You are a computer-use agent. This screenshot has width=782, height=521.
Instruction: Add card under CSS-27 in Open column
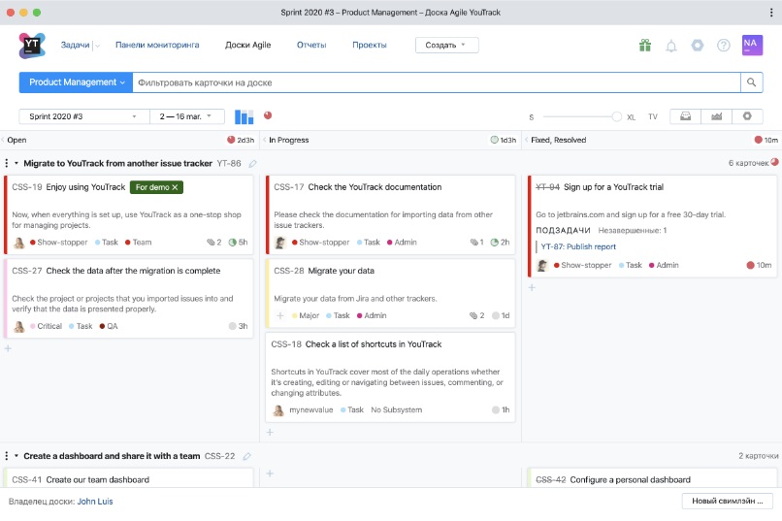[8, 348]
